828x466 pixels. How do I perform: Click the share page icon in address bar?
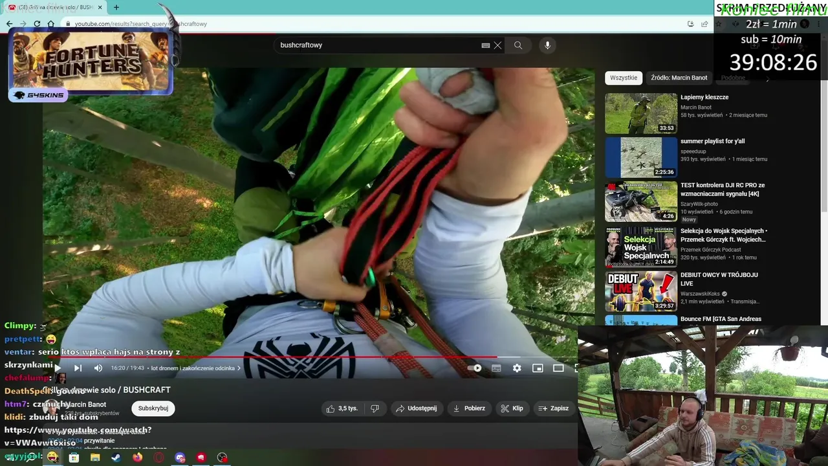click(x=704, y=24)
